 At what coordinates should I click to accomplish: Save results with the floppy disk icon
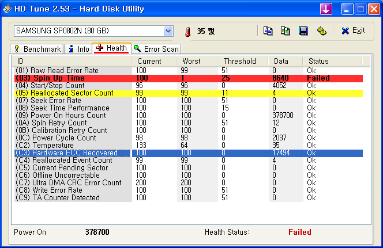[303, 31]
